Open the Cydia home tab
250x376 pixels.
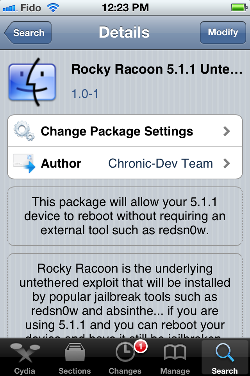pos(25,358)
